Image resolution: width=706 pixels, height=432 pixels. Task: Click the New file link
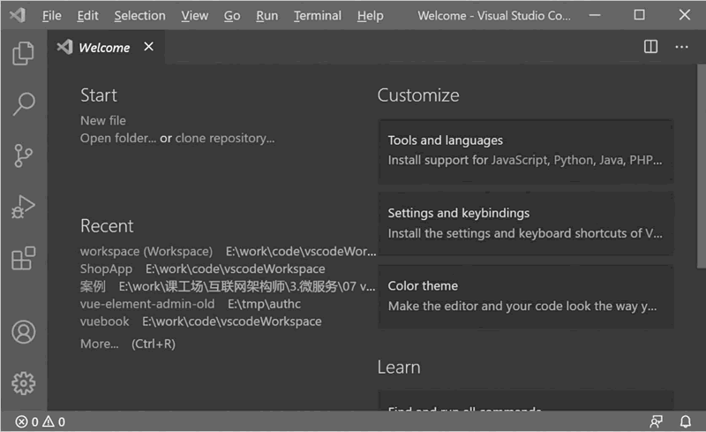click(x=103, y=120)
